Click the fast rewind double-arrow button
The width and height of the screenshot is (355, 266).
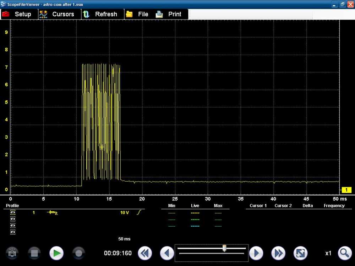[x=145, y=253]
